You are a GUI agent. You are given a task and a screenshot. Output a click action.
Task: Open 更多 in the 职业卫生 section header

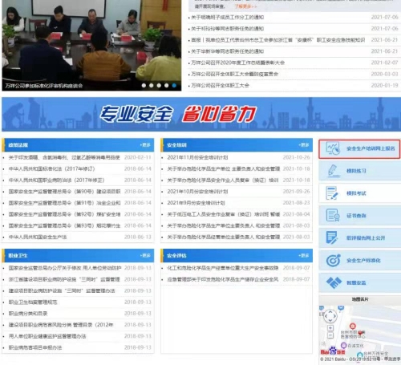coord(145,255)
